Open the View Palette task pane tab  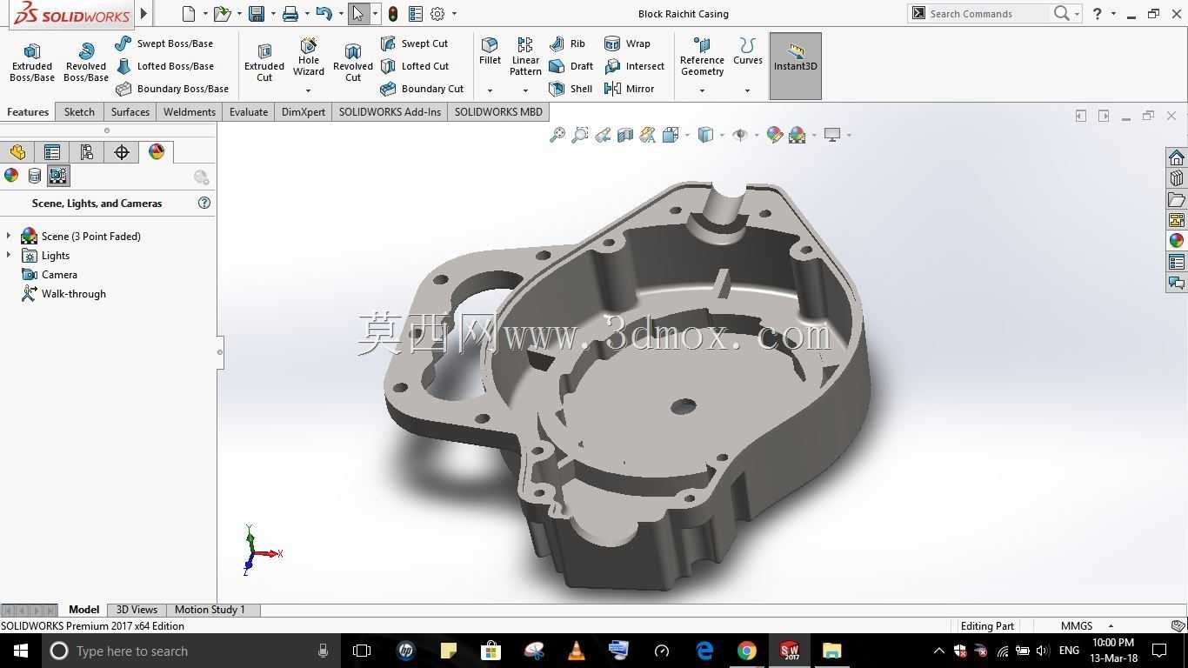1177,220
